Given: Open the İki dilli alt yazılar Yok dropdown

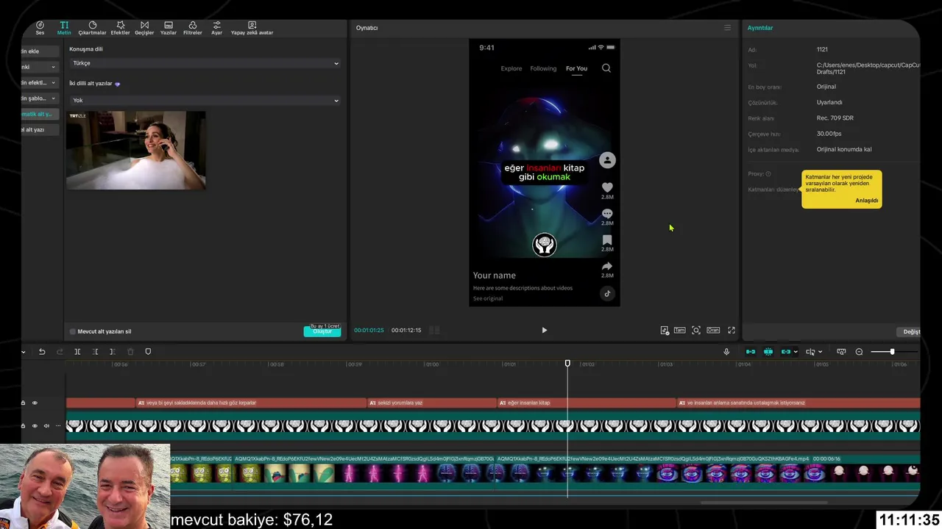Looking at the screenshot, I should (205, 101).
